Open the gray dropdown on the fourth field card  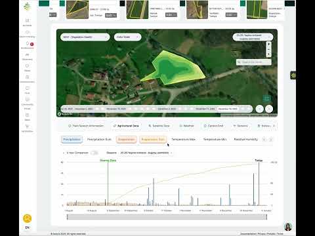click(x=231, y=15)
